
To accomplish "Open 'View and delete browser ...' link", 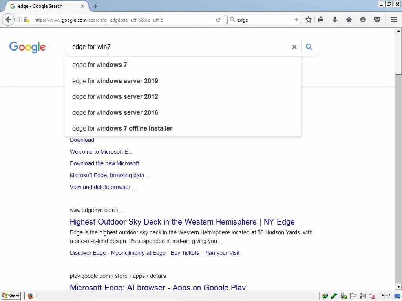I will (x=103, y=187).
